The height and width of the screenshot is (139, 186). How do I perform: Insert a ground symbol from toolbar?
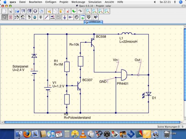(64, 17)
